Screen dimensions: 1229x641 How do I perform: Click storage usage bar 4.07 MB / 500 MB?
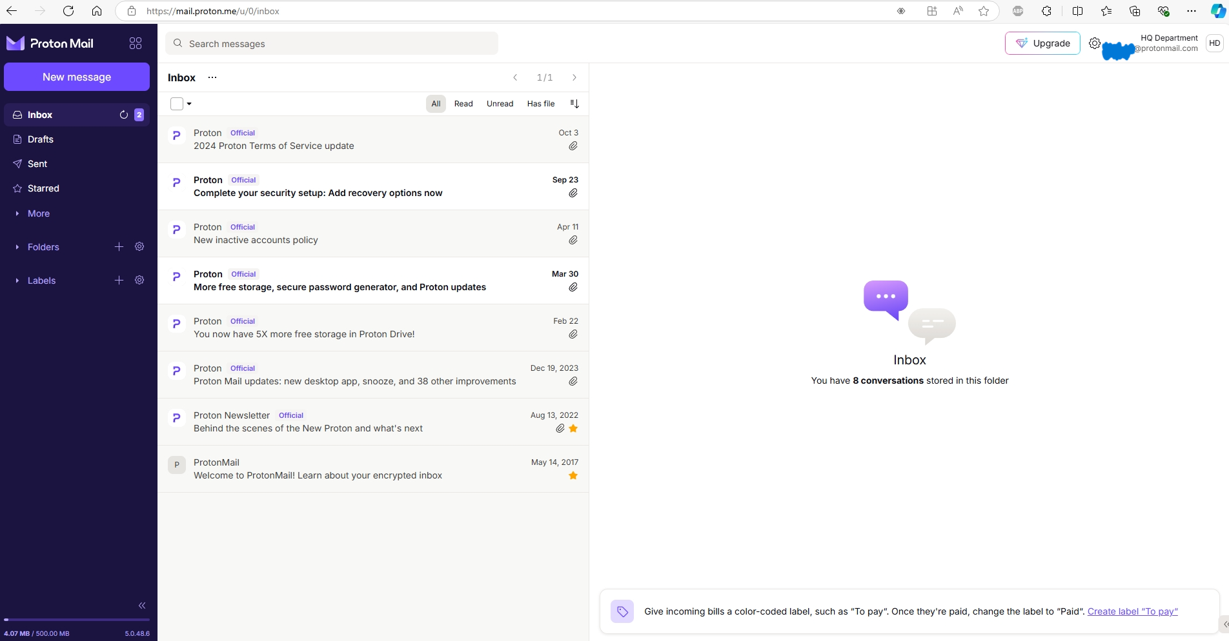(77, 620)
